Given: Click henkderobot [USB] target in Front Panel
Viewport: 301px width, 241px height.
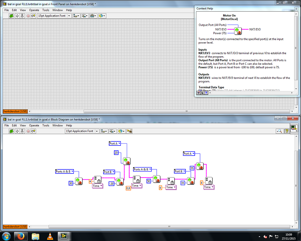Looking at the screenshot, I should (15, 111).
